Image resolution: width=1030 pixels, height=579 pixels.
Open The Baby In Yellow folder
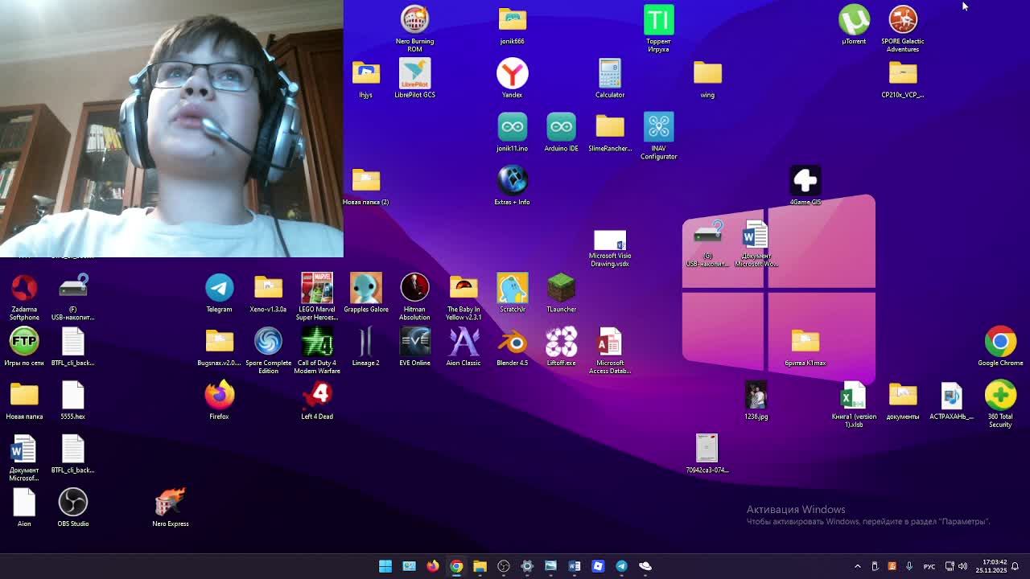click(463, 288)
